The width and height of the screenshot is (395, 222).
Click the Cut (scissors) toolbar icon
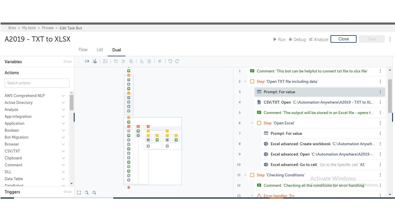click(123, 61)
